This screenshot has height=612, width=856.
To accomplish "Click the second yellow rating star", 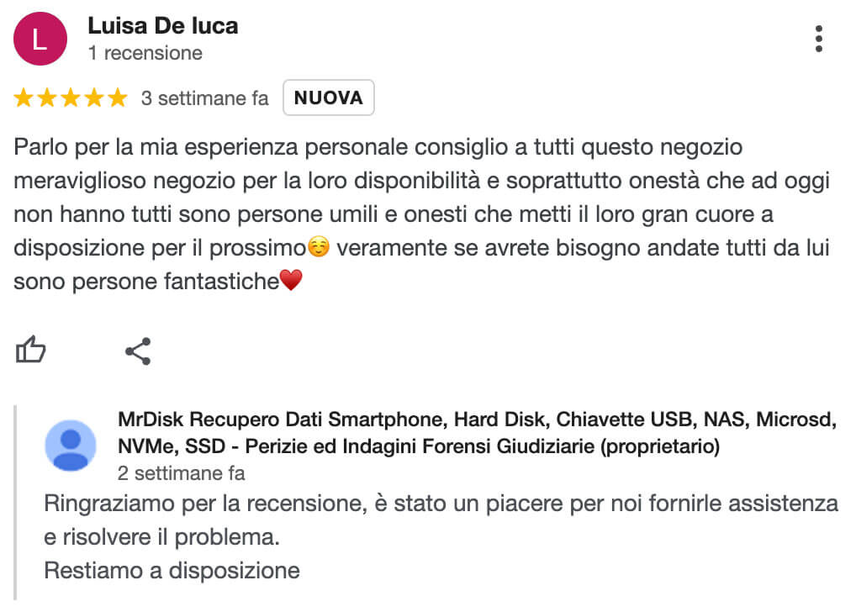I will [x=47, y=98].
